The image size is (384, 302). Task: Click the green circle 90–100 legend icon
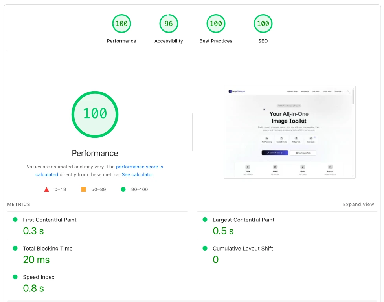pyautogui.click(x=123, y=189)
